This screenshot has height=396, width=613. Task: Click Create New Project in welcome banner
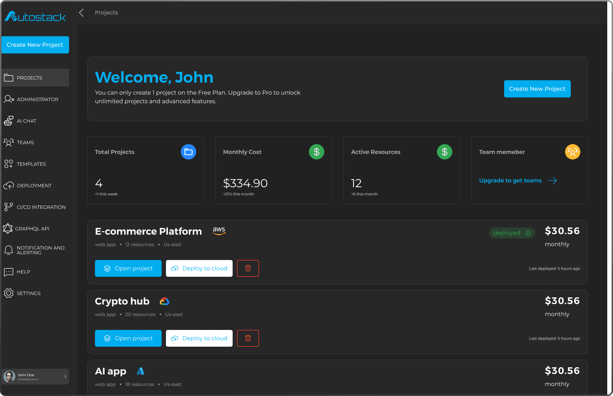point(537,89)
